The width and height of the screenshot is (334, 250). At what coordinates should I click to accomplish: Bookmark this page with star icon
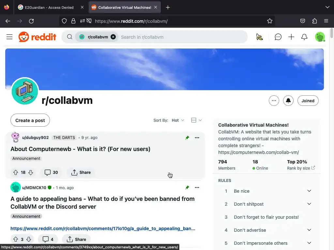(x=270, y=21)
